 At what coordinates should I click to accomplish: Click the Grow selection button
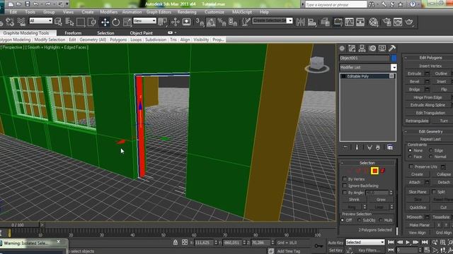point(381,200)
